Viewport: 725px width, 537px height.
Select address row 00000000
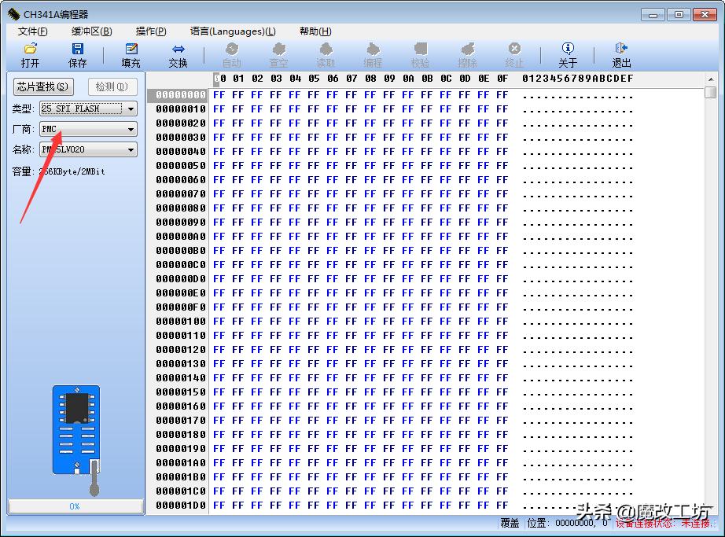[180, 95]
